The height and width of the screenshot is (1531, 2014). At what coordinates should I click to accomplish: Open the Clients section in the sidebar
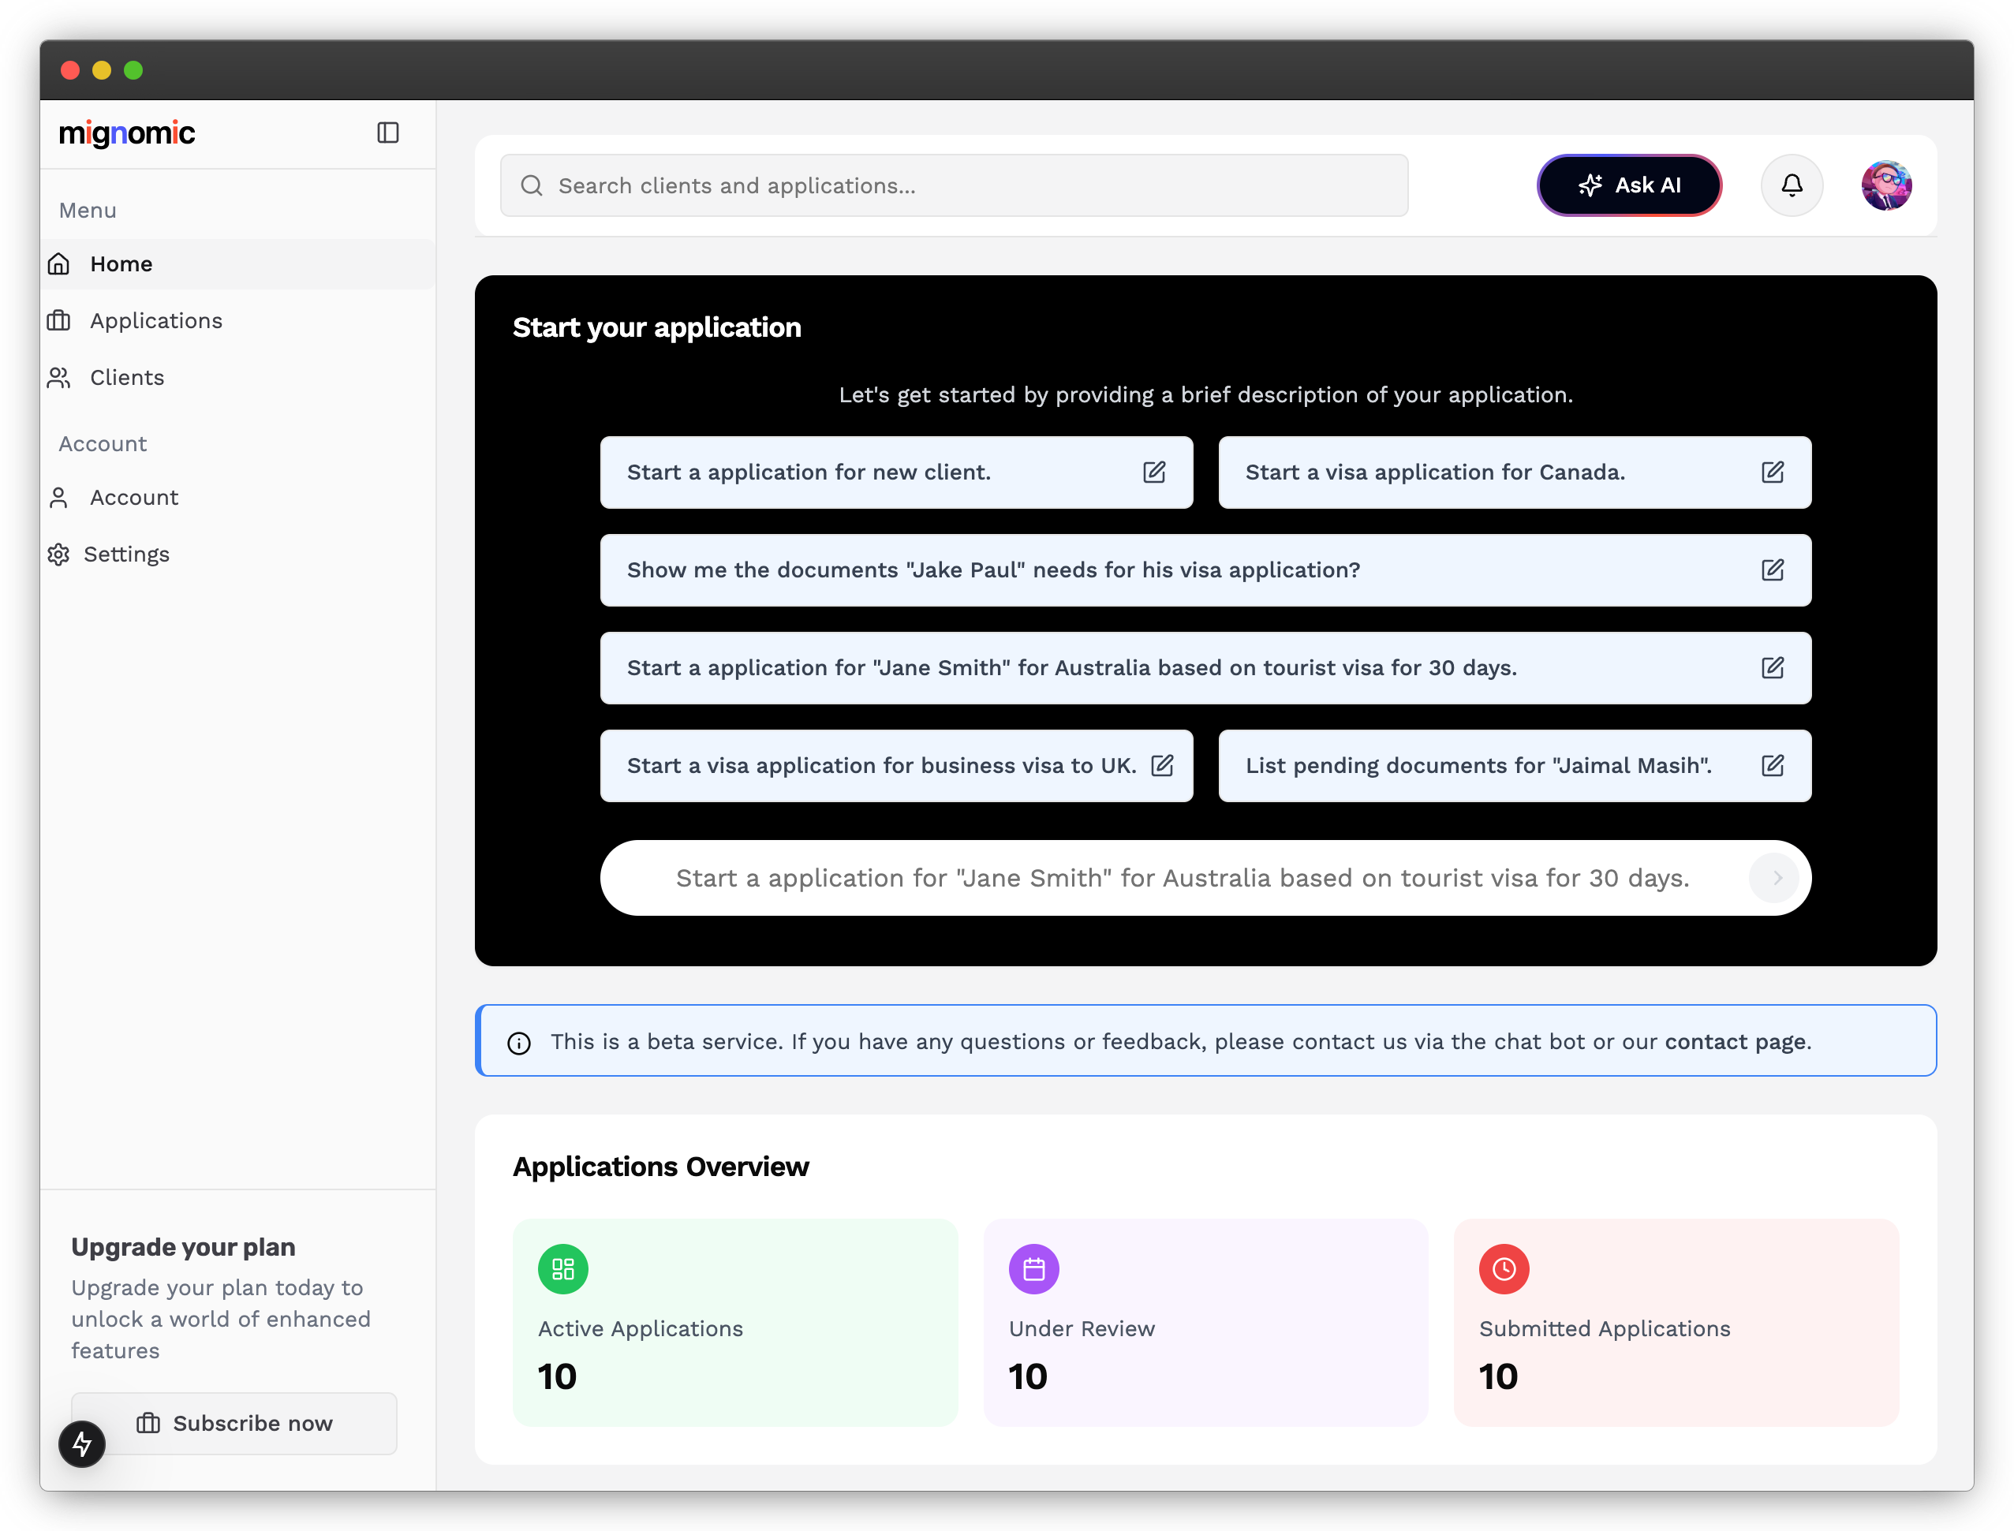tap(127, 377)
